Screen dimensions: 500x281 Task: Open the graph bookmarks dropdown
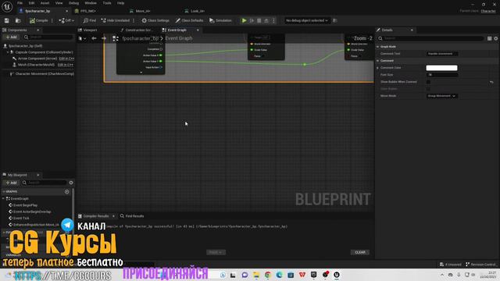click(82, 38)
